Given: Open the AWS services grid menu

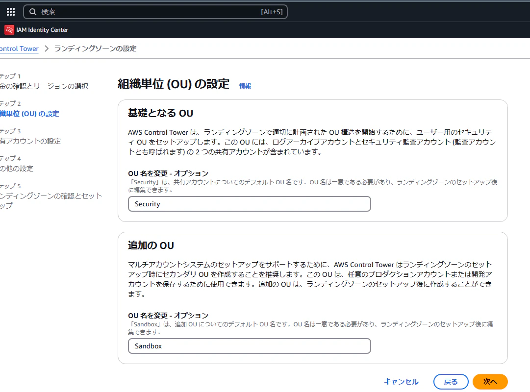Looking at the screenshot, I should pos(11,12).
